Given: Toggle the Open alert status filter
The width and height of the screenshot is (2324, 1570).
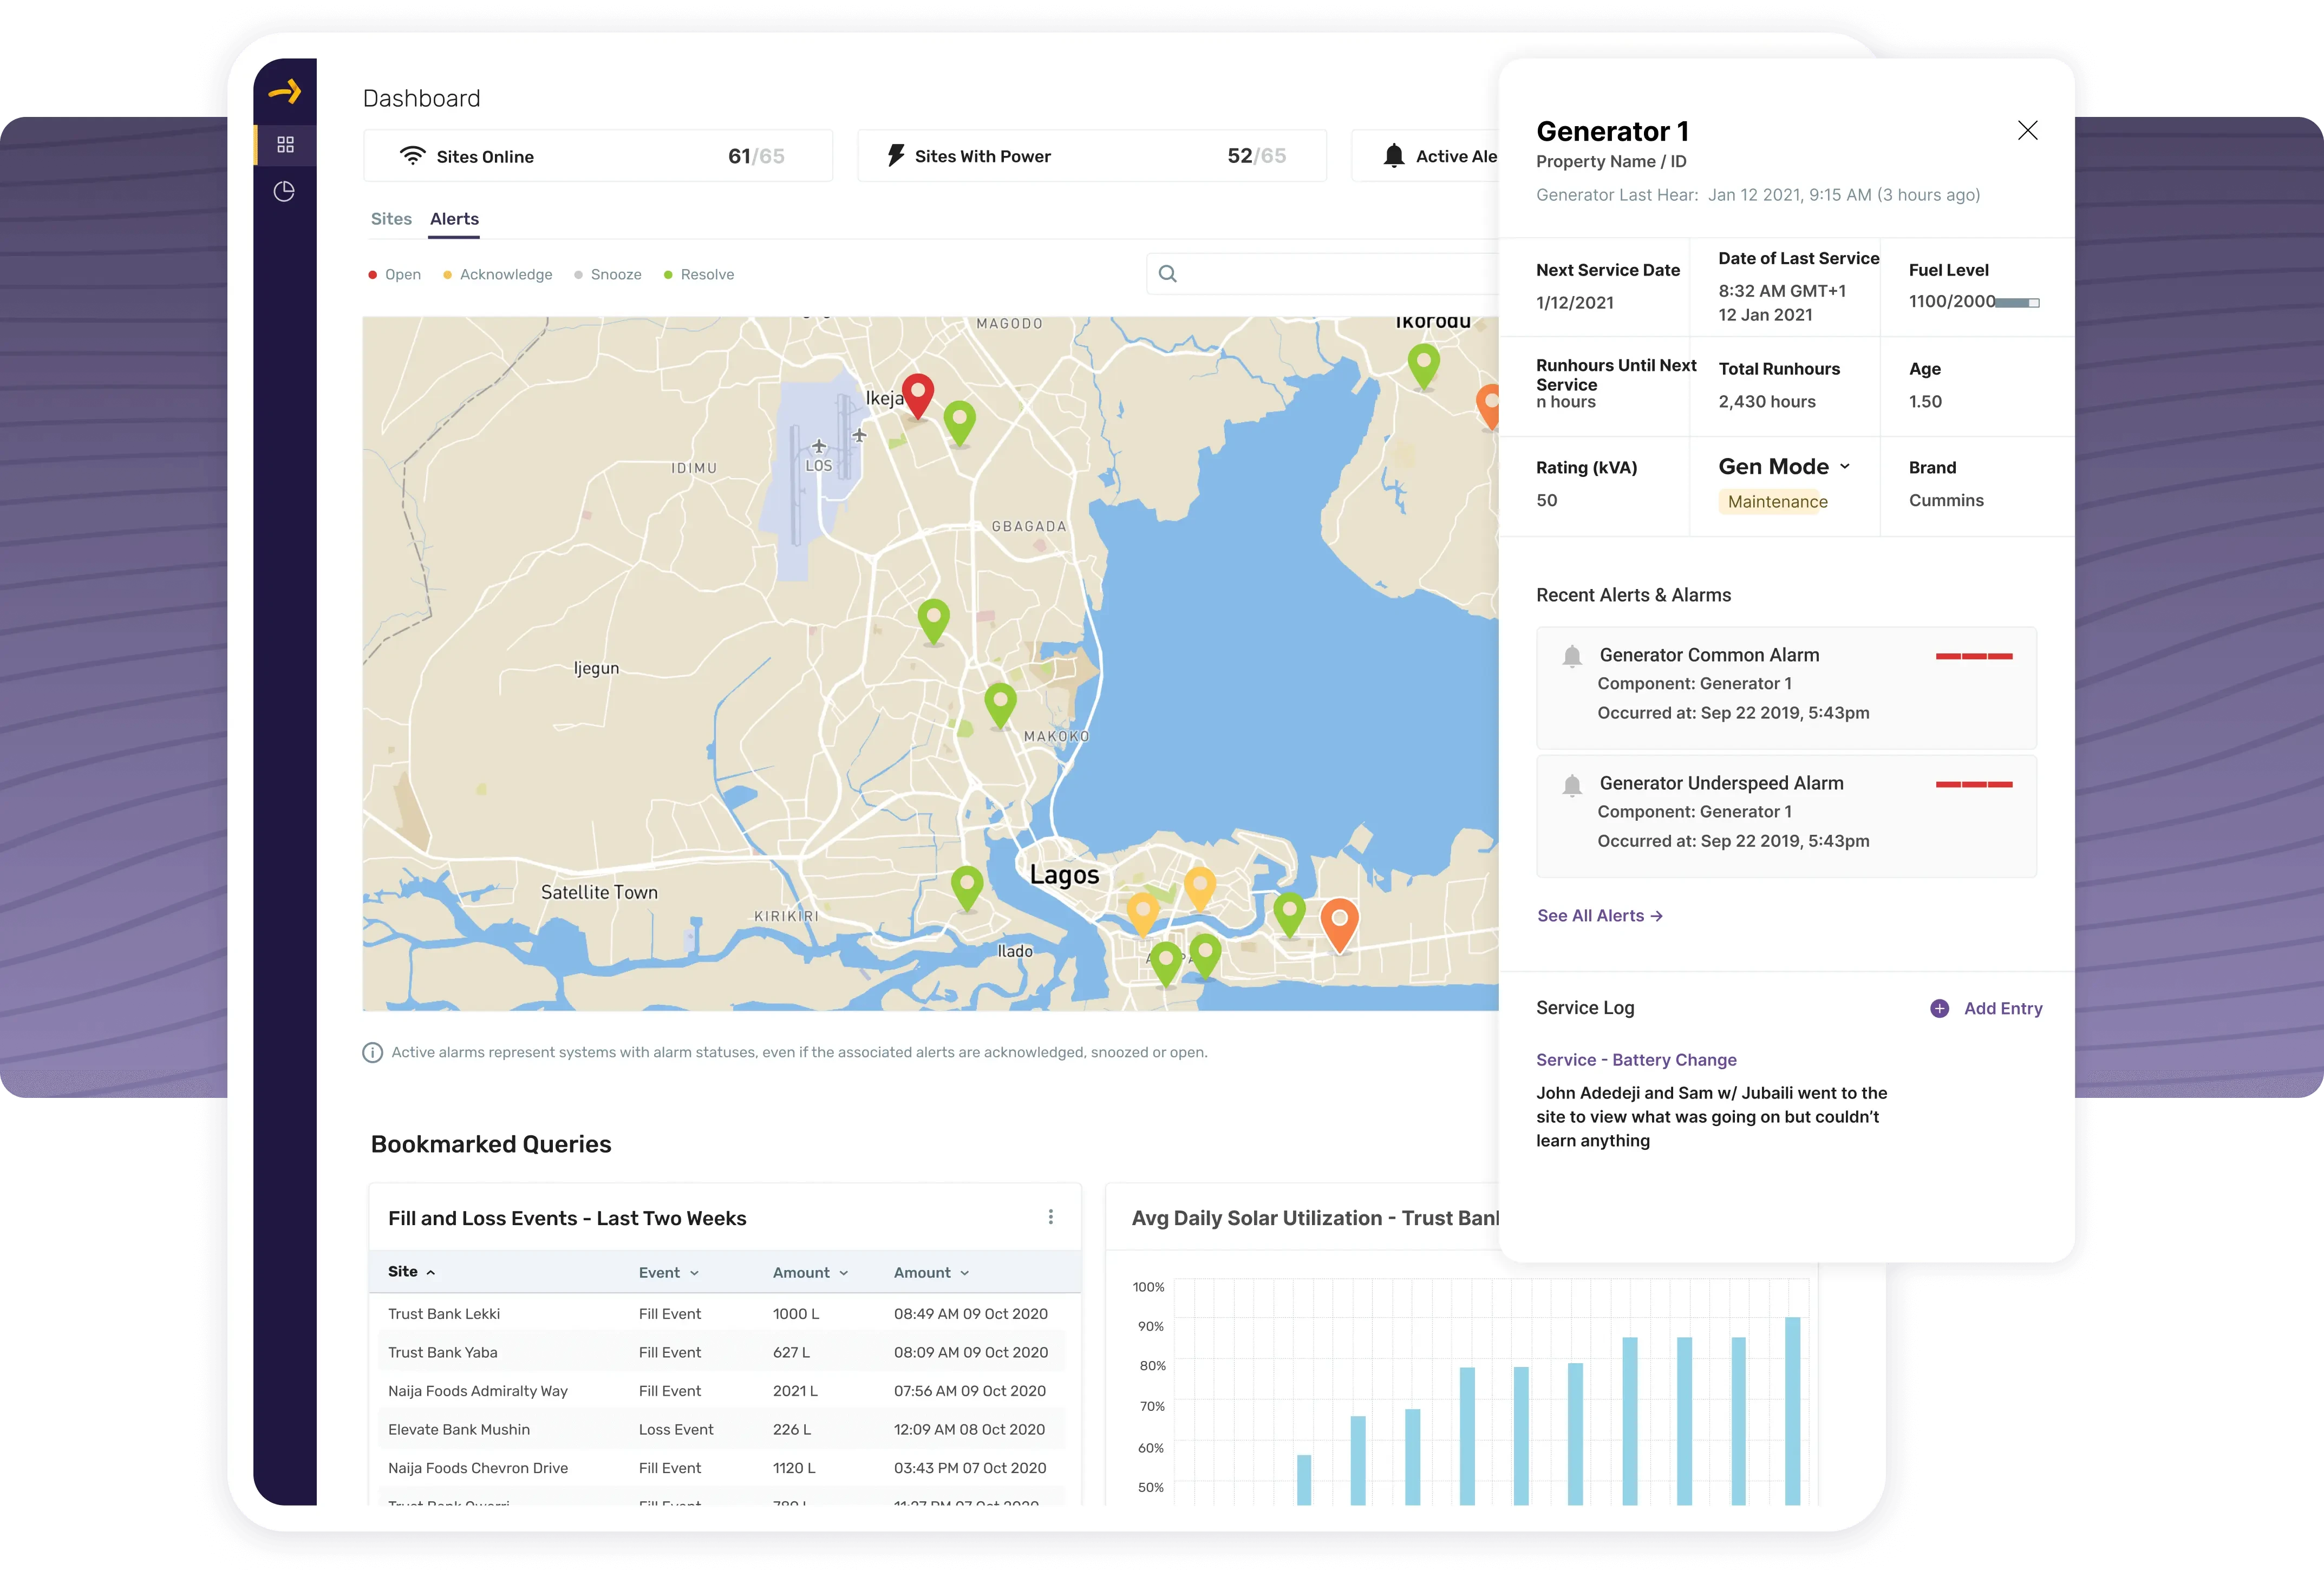Looking at the screenshot, I should (x=395, y=275).
